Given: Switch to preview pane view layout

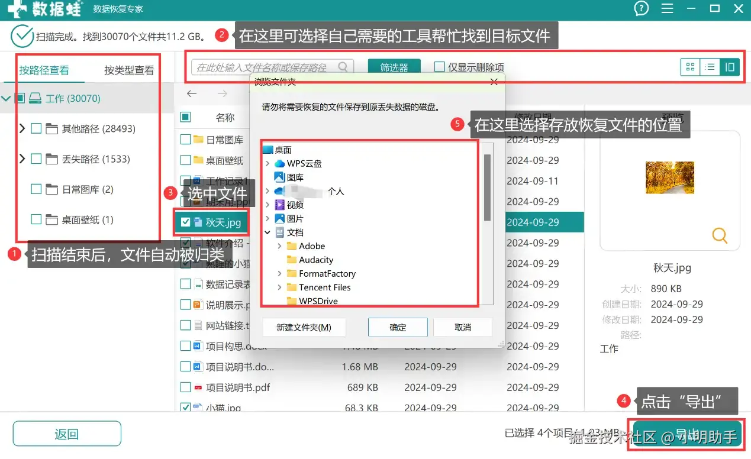Looking at the screenshot, I should pos(730,67).
